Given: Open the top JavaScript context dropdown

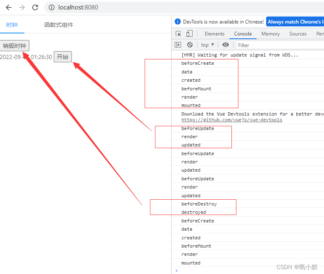Looking at the screenshot, I should [207, 45].
